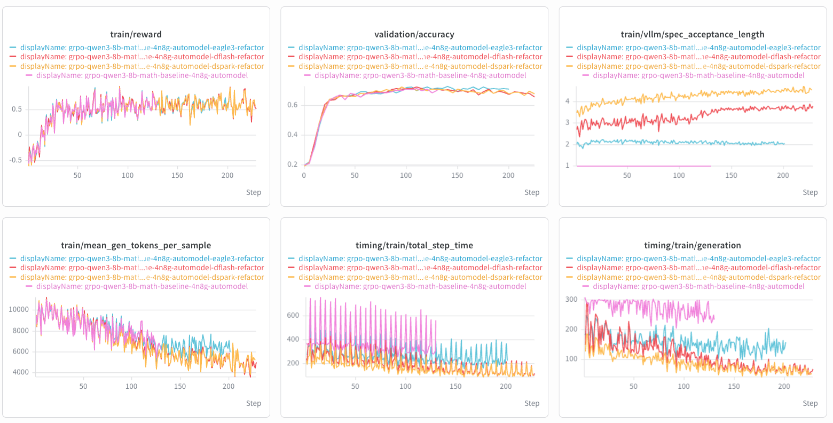Click the Step axis label under validation/accuracy
The width and height of the screenshot is (833, 423).
pos(532,192)
